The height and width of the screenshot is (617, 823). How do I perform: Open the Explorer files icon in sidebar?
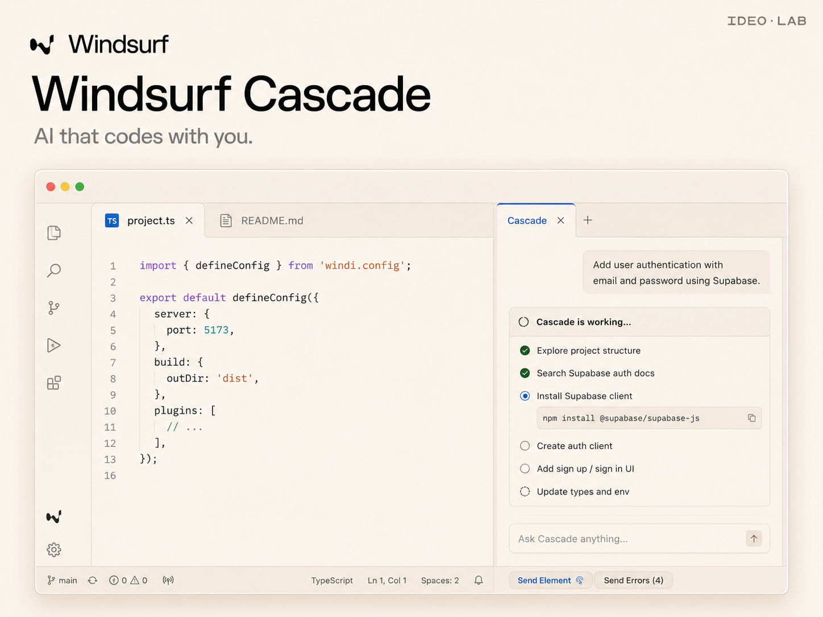click(54, 233)
